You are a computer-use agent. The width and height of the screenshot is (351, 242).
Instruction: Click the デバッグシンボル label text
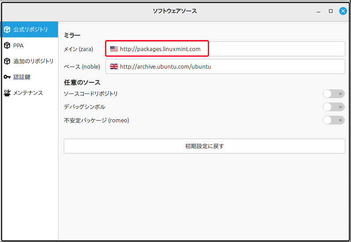pyautogui.click(x=84, y=107)
